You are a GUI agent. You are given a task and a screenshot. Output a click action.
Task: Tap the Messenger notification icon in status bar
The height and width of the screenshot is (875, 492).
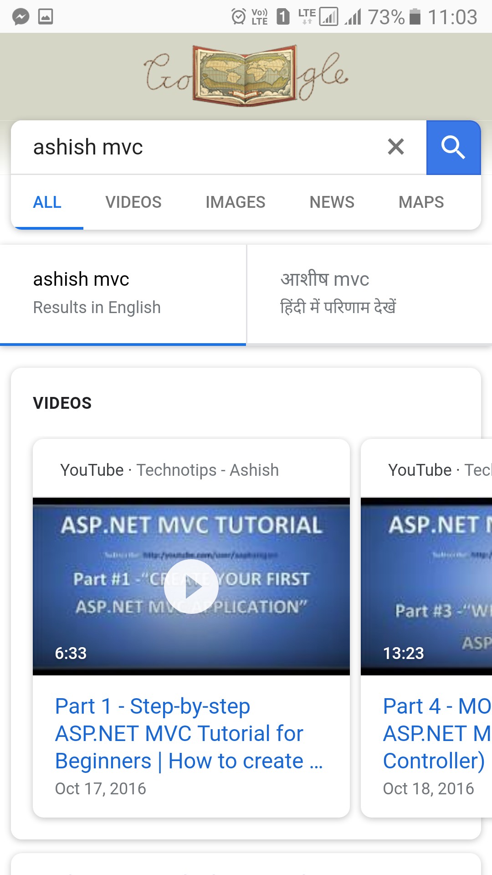[x=21, y=17]
